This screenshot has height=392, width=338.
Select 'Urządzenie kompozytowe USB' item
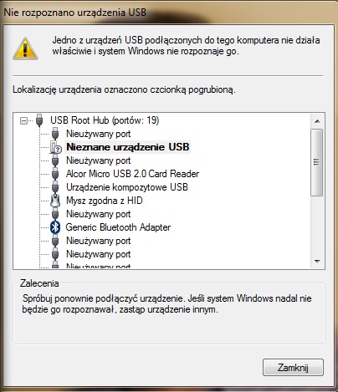point(127,187)
